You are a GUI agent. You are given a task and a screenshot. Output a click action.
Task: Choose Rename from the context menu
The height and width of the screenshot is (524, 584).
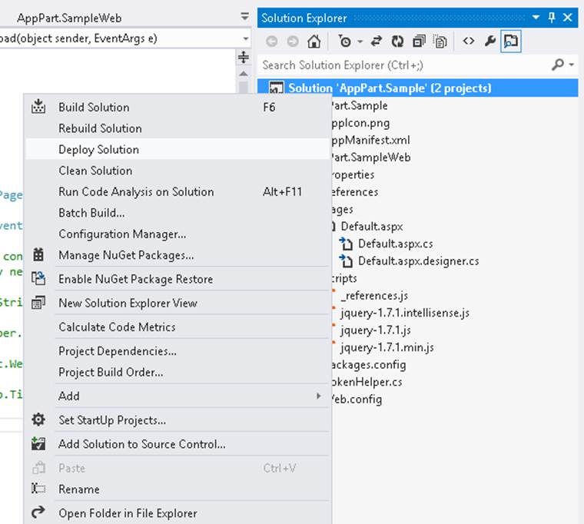[x=79, y=489]
